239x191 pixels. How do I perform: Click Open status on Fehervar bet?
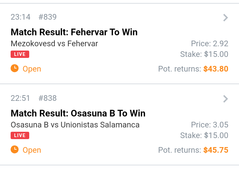[x=32, y=69]
